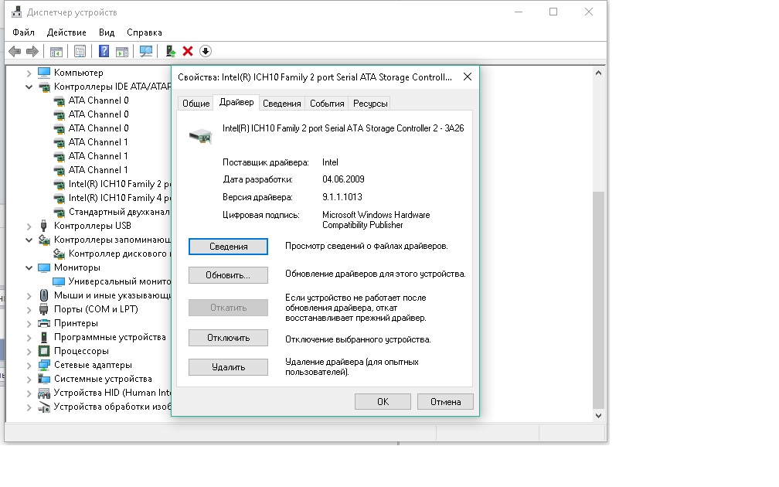Viewport: 779px width, 487px height.
Task: Expand the Процессоры node
Action: [29, 351]
